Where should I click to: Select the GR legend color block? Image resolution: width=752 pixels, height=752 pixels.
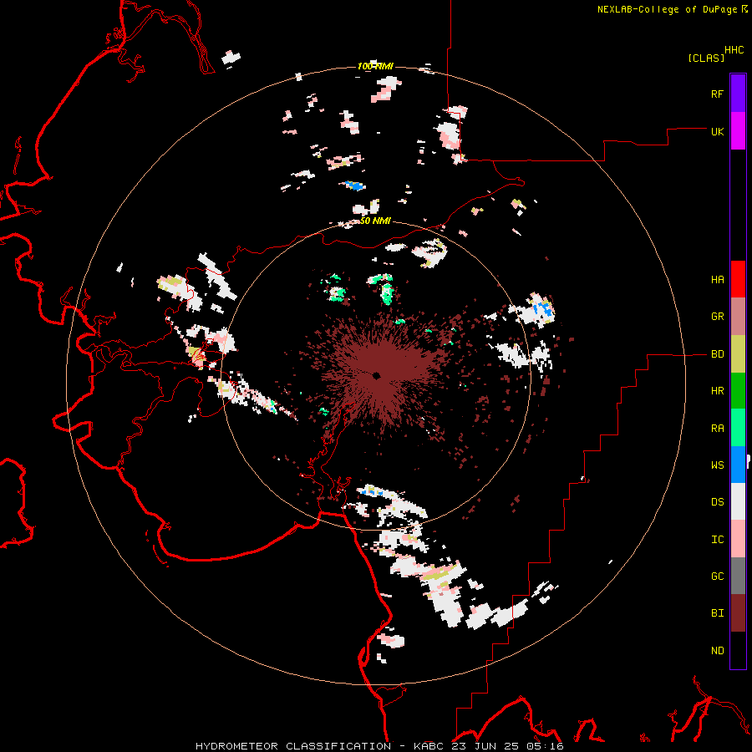738,317
